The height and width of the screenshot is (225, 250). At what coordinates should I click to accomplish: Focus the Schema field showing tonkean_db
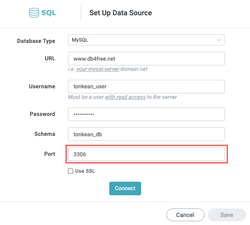tap(146, 134)
